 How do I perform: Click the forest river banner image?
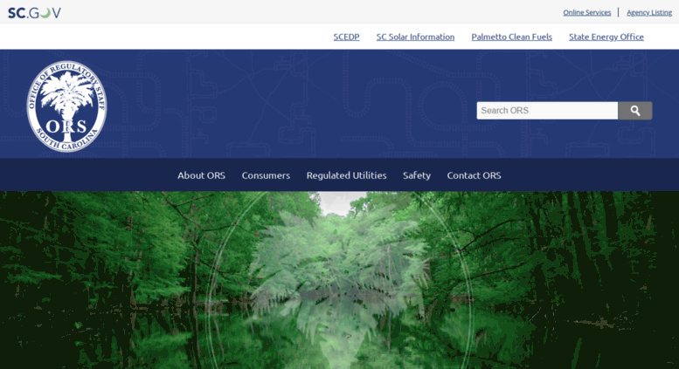[339, 280]
